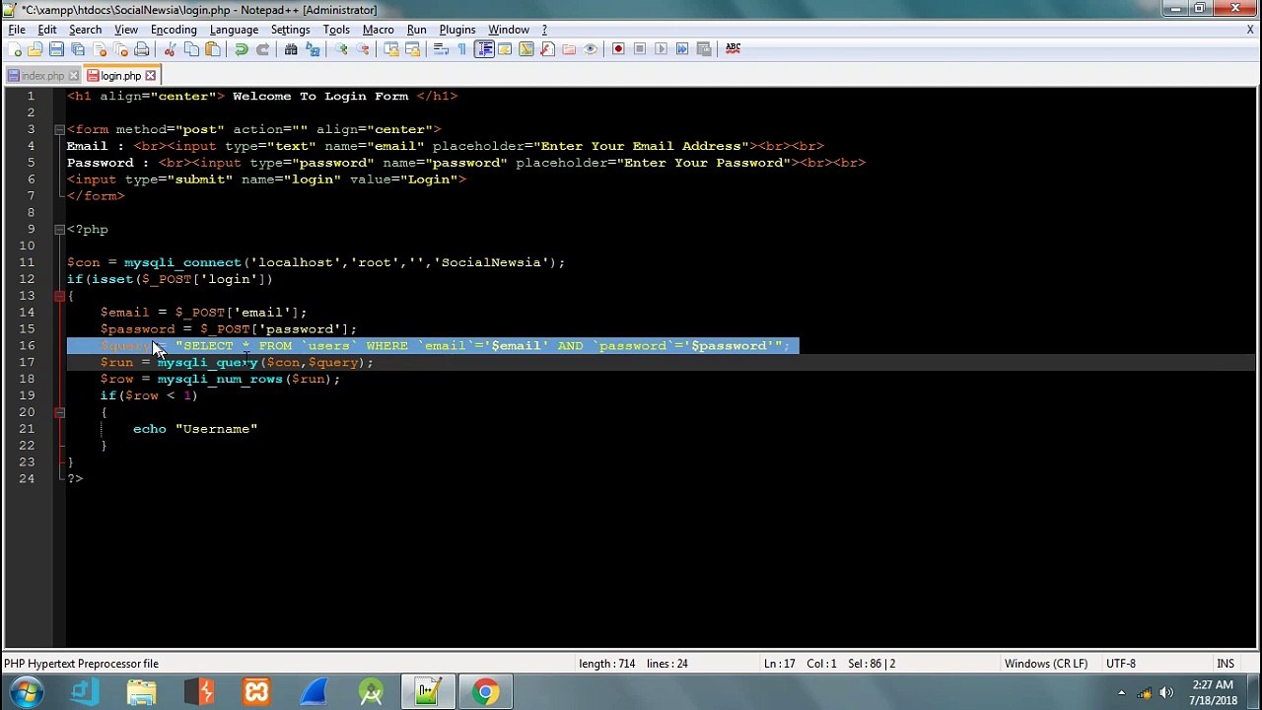1262x710 pixels.
Task: Click Windows (CR LF) in status bar
Action: coord(1045,664)
